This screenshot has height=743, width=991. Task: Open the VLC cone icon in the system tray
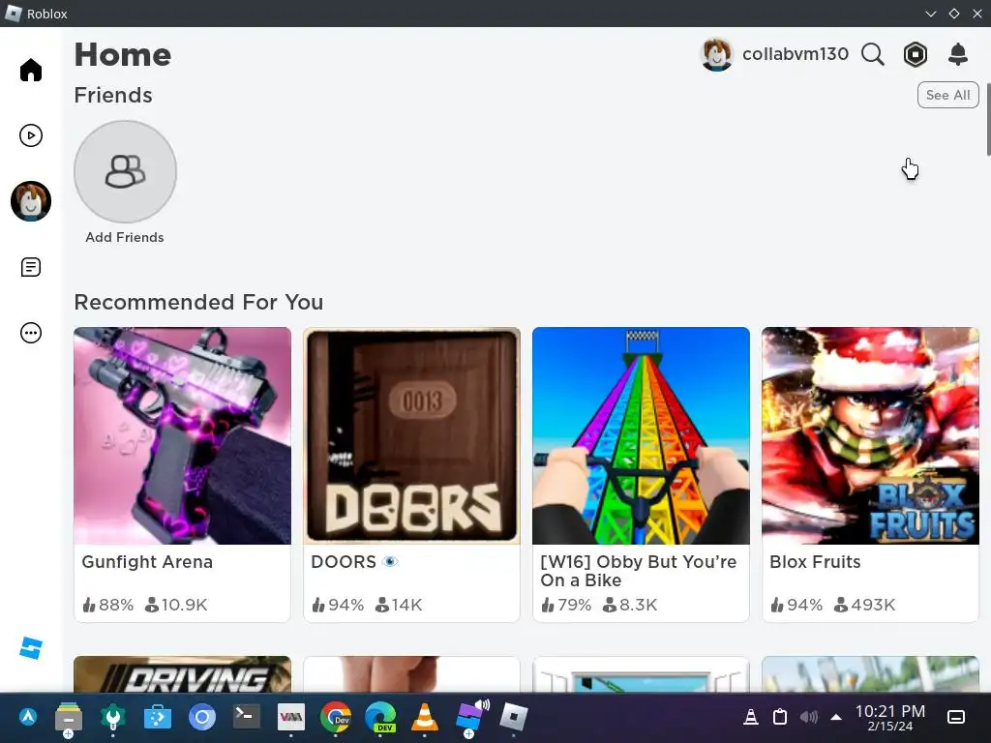click(x=751, y=717)
